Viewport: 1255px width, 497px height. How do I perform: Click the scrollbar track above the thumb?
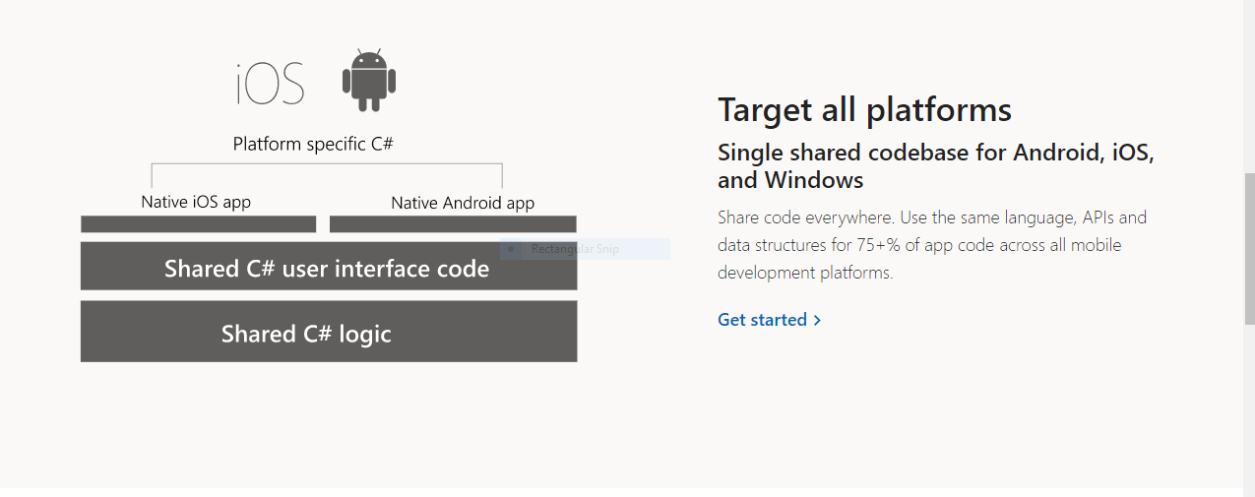pyautogui.click(x=1249, y=87)
